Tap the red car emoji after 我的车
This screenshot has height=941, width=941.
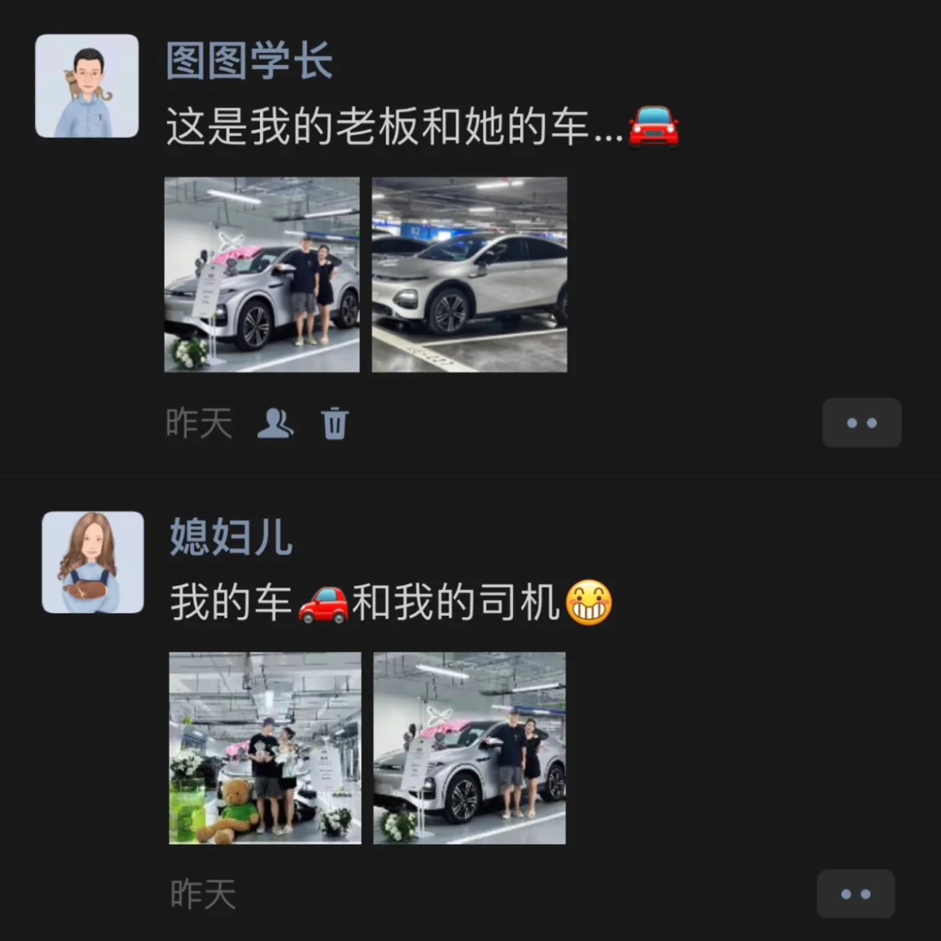coord(323,603)
